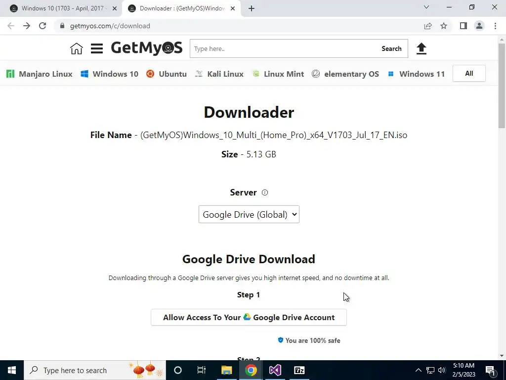Click the scrollbar down arrow
506x380 pixels.
tap(502, 356)
